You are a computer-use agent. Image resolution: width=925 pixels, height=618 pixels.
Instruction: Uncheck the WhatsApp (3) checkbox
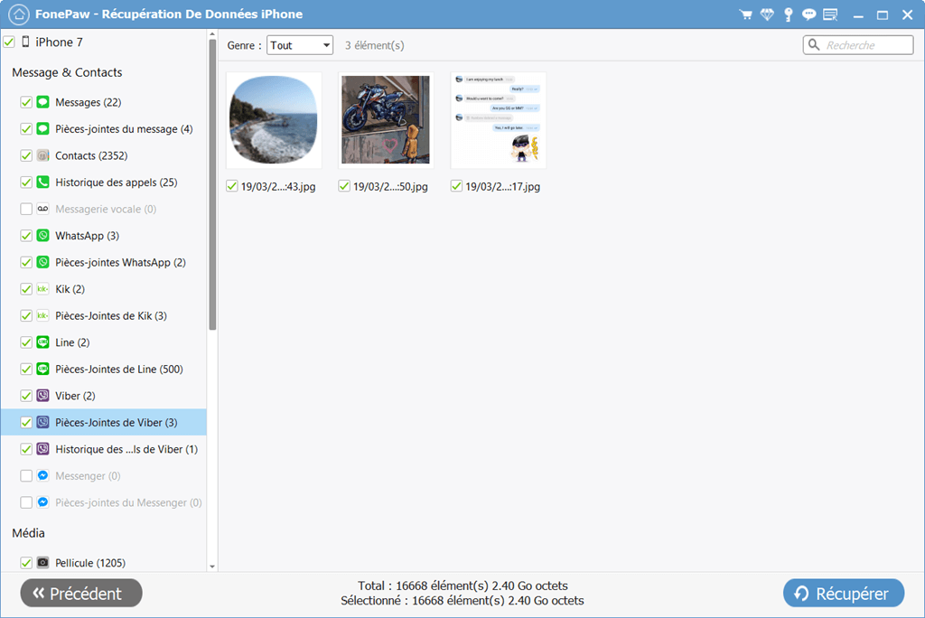click(26, 236)
